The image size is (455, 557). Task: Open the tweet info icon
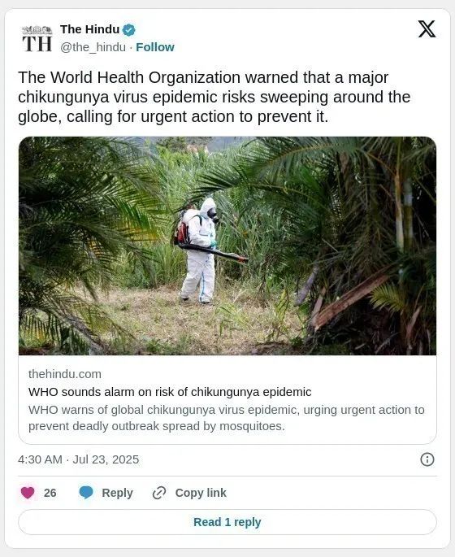[x=427, y=459]
